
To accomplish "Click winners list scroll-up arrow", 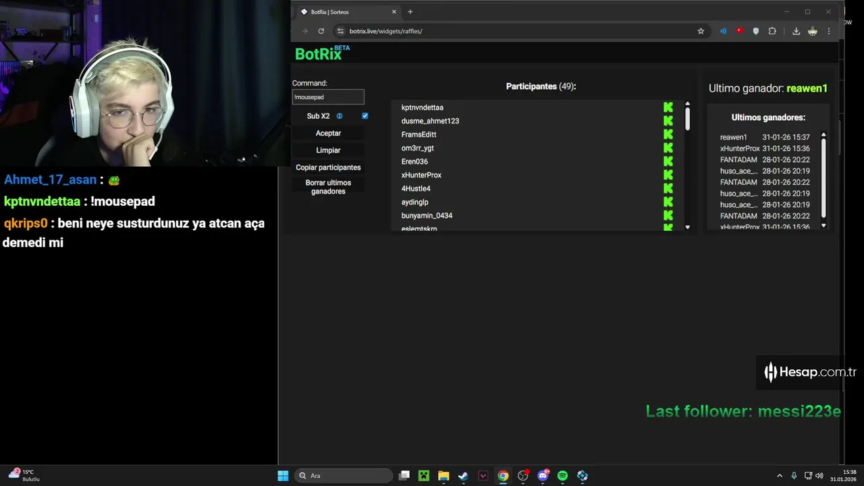I will point(823,135).
